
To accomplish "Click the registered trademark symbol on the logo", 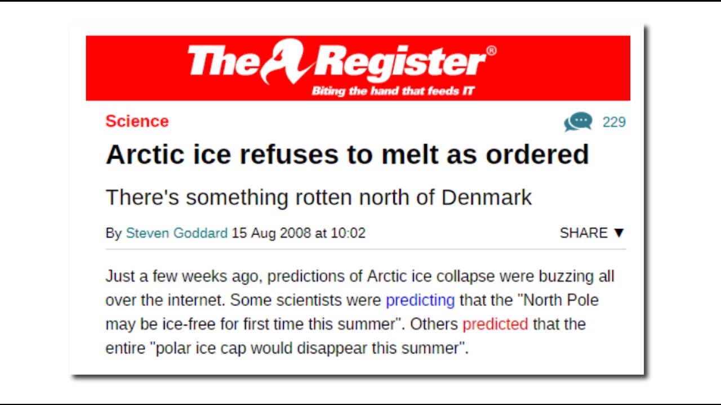I will (x=491, y=51).
